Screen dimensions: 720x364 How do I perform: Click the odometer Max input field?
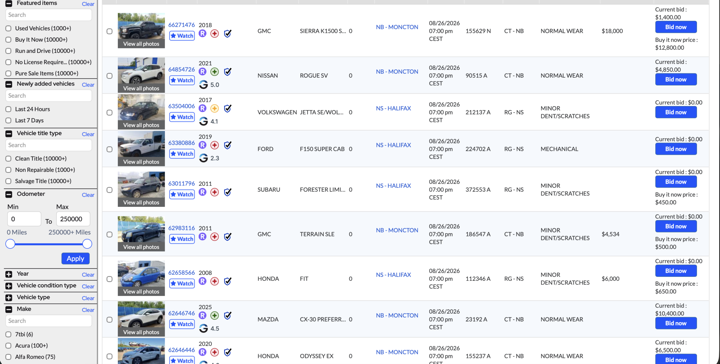(x=73, y=219)
